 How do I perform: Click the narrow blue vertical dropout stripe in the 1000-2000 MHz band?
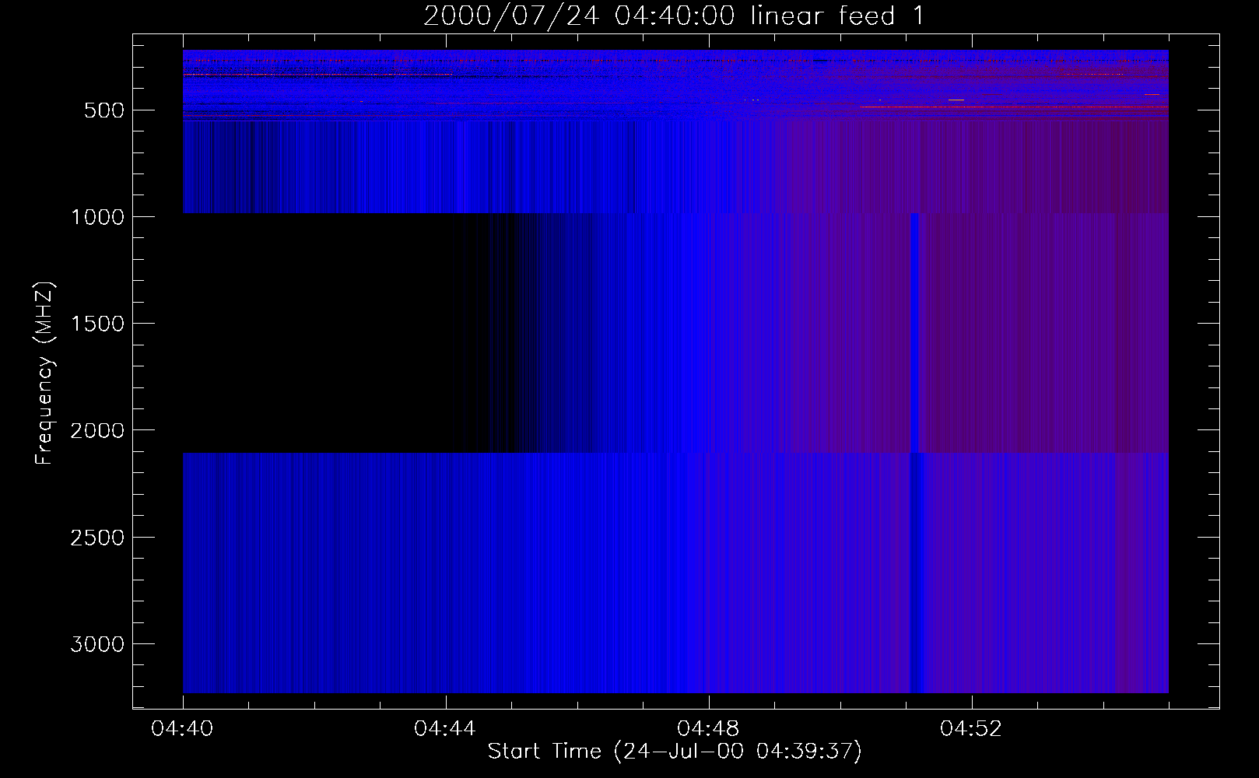[x=914, y=332]
